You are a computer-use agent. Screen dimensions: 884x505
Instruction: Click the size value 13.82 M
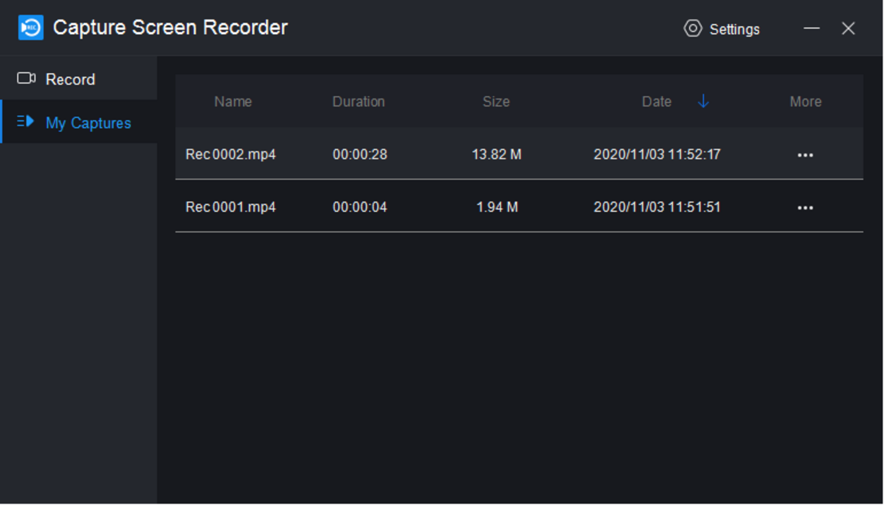point(497,155)
